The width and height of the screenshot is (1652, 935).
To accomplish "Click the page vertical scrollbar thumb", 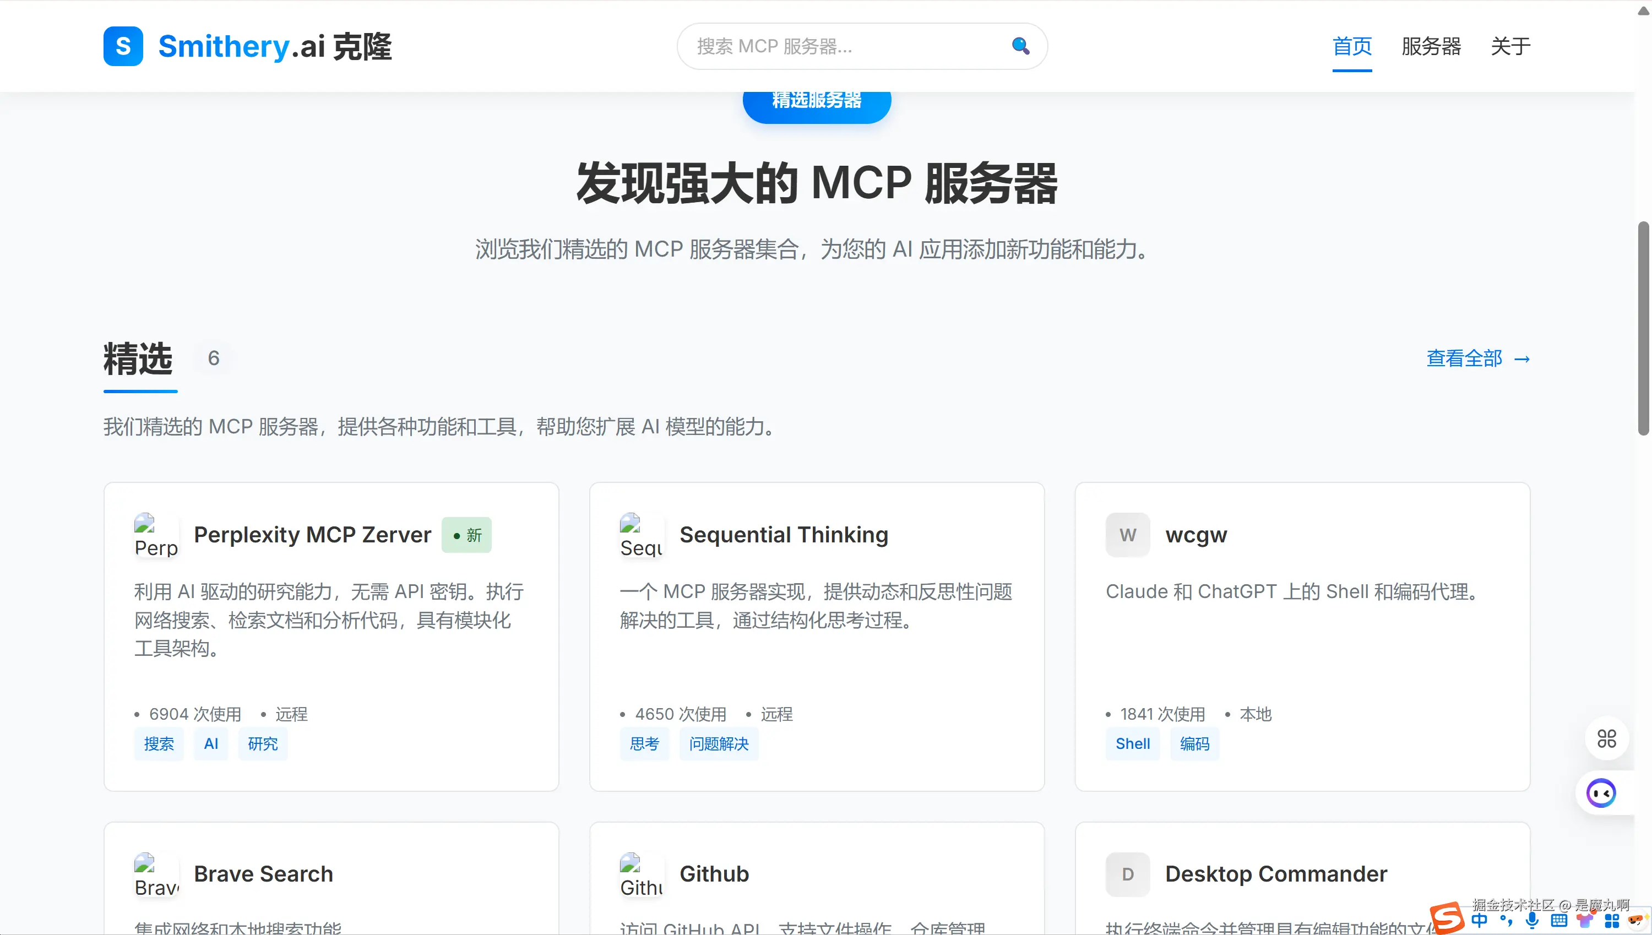I will [1643, 328].
